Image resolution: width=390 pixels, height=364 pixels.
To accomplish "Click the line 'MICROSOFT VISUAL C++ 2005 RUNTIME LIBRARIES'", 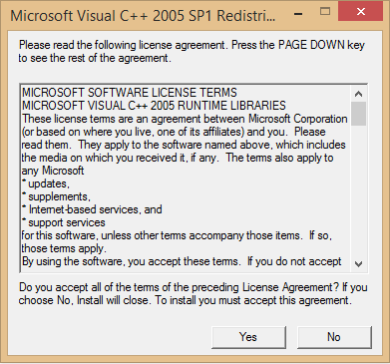I will (154, 106).
